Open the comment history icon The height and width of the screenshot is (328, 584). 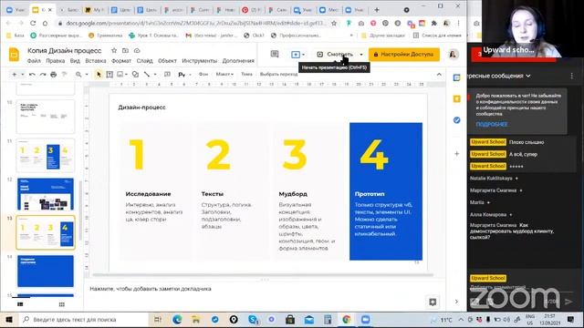coord(275,55)
